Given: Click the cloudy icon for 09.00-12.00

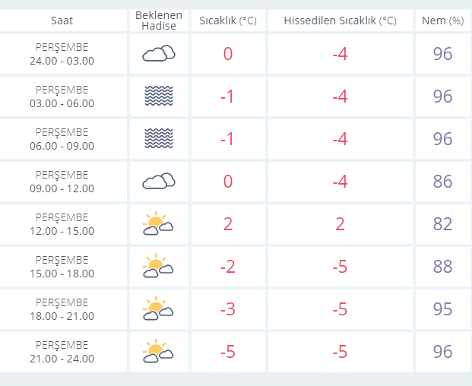Looking at the screenshot, I should [158, 181].
